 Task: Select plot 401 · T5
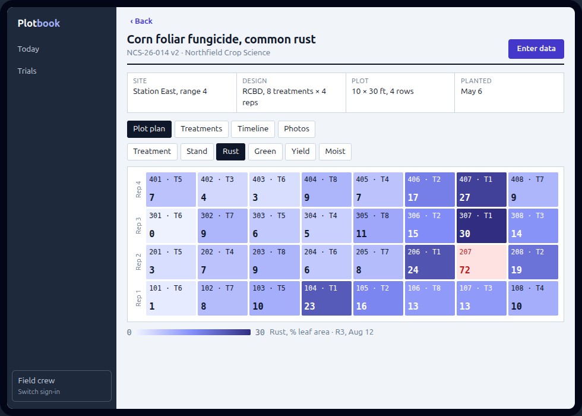click(171, 190)
